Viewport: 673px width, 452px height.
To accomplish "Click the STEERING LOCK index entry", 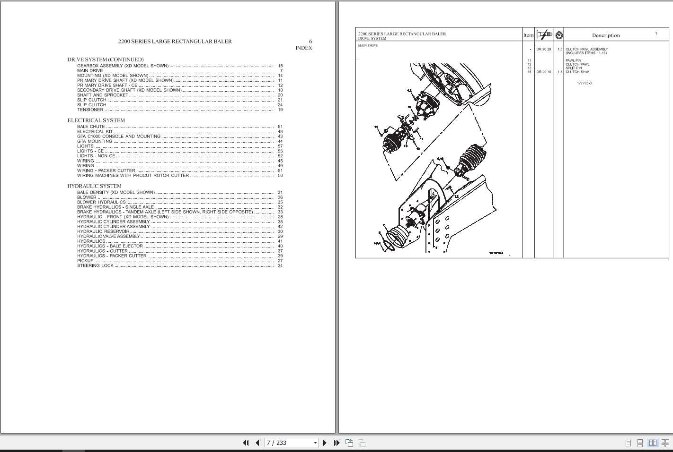I will click(x=180, y=265).
